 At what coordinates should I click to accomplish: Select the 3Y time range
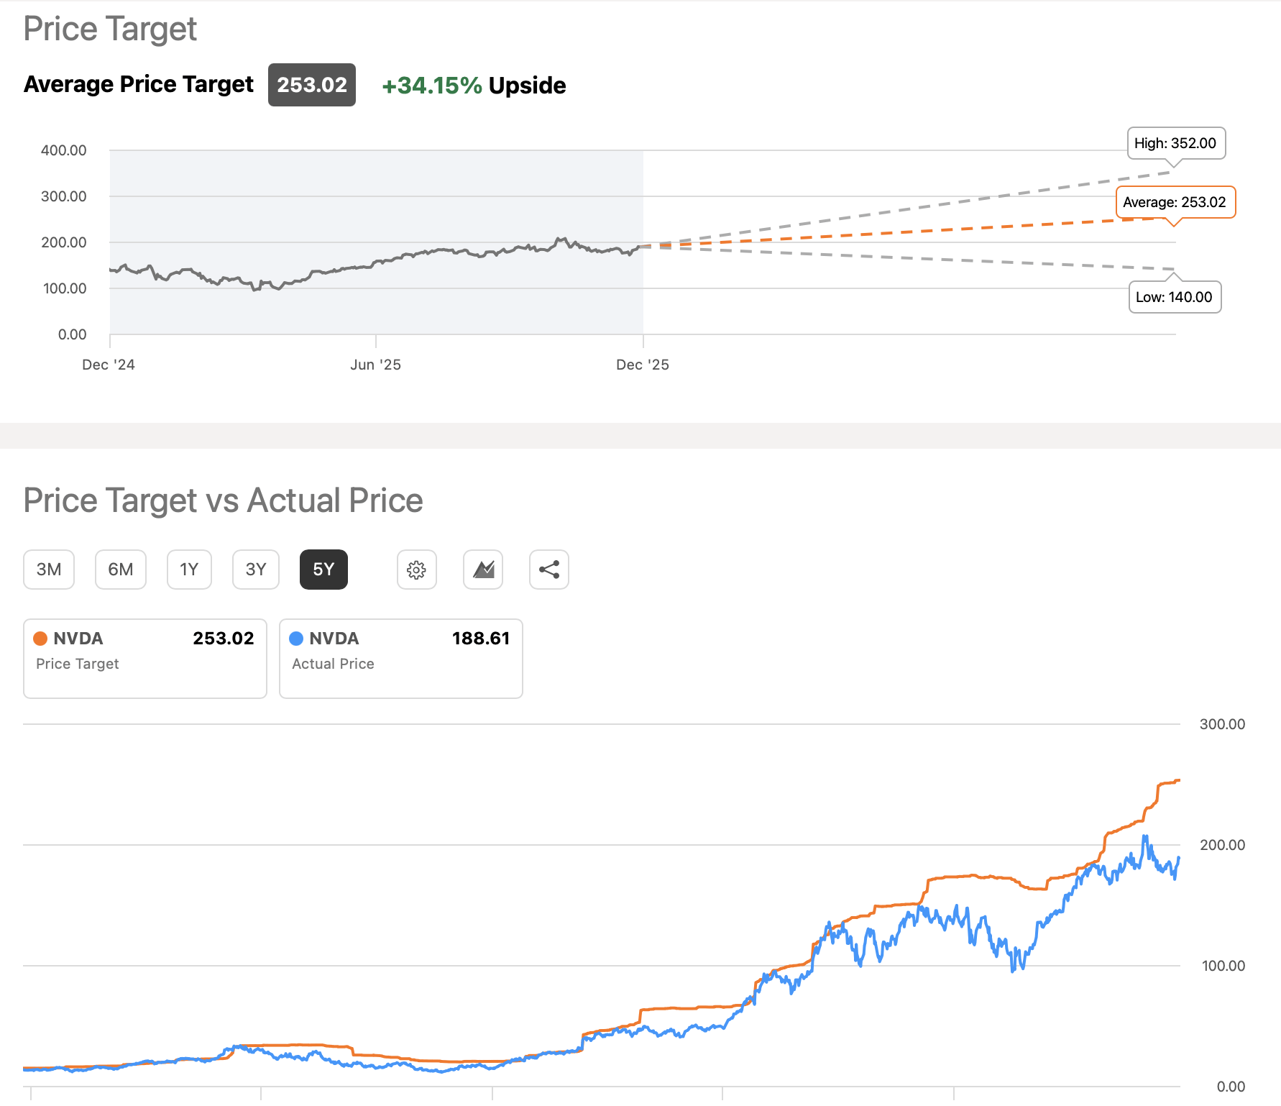click(x=255, y=569)
